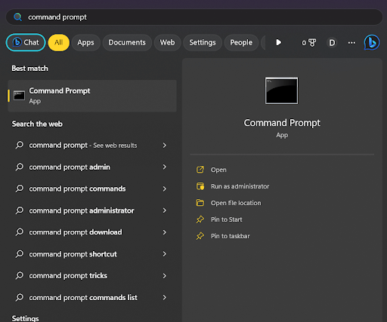
Task: Open "command prompt admin" web suggestion
Action: [x=92, y=167]
